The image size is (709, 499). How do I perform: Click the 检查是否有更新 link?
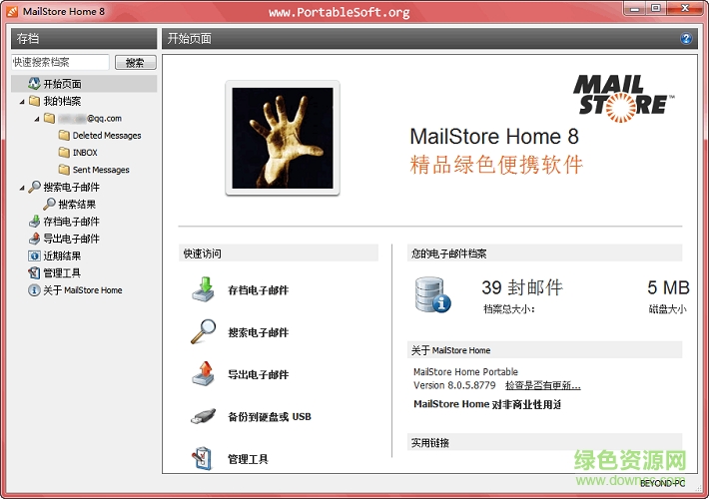pos(542,385)
